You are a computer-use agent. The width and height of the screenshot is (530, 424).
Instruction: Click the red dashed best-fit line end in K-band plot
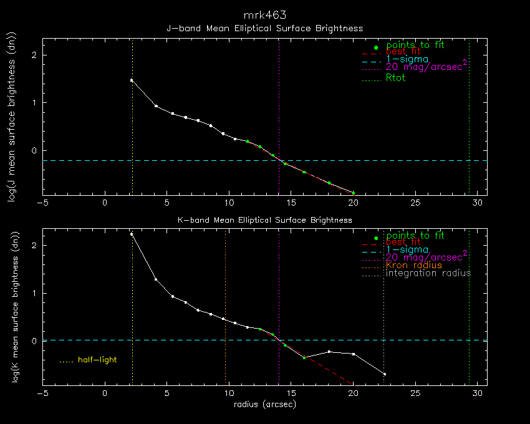coord(352,383)
